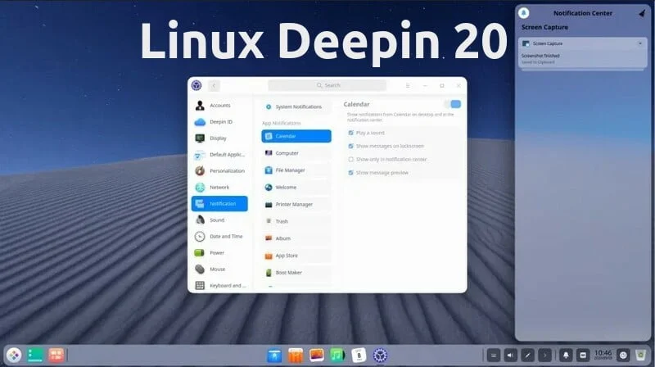
Task: Select Welcome in app notifications list
Action: coord(296,188)
